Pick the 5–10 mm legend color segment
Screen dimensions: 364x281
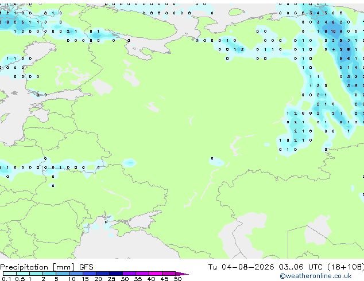point(63,274)
